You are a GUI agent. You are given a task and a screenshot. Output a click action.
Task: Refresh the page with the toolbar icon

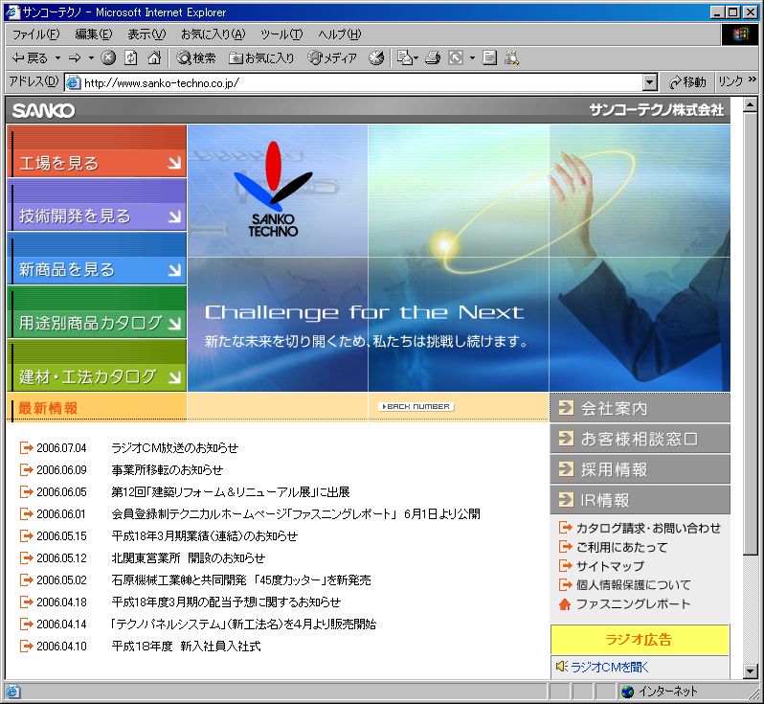(x=130, y=58)
